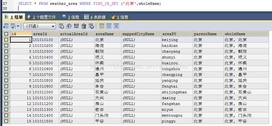Switch to form view mode icon

click(x=109, y=26)
